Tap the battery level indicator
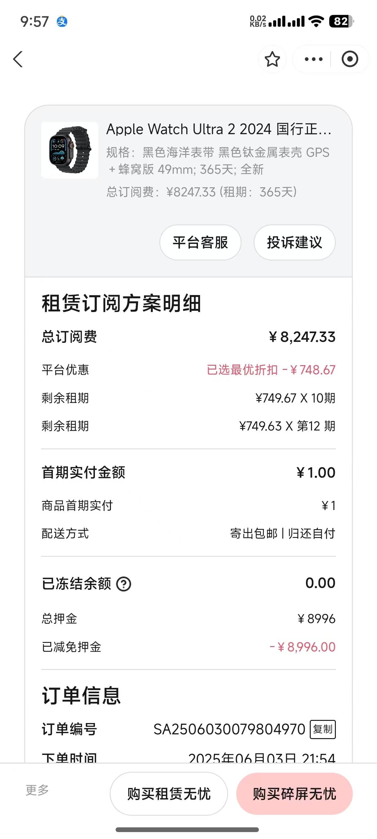The image size is (377, 839). point(341,21)
